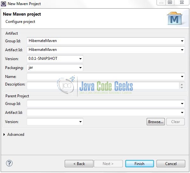The height and width of the screenshot is (173, 190).
Task: Open the Version 0.0.1-SNAPSHOT dropdown
Action: [80, 59]
